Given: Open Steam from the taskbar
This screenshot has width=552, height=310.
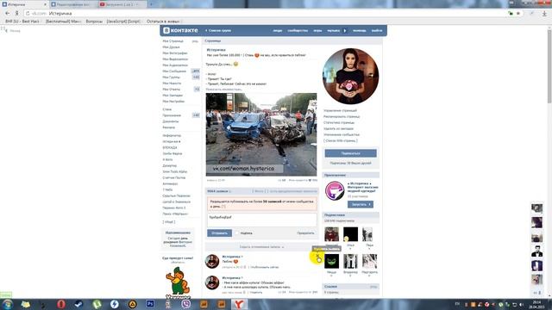Looking at the screenshot, I should 78,304.
